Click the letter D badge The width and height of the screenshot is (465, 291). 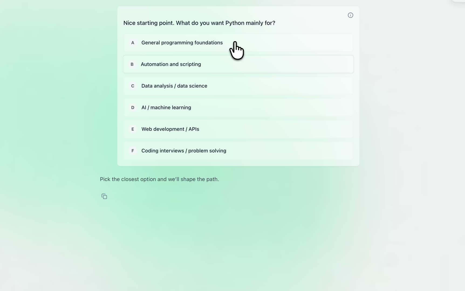point(133,108)
